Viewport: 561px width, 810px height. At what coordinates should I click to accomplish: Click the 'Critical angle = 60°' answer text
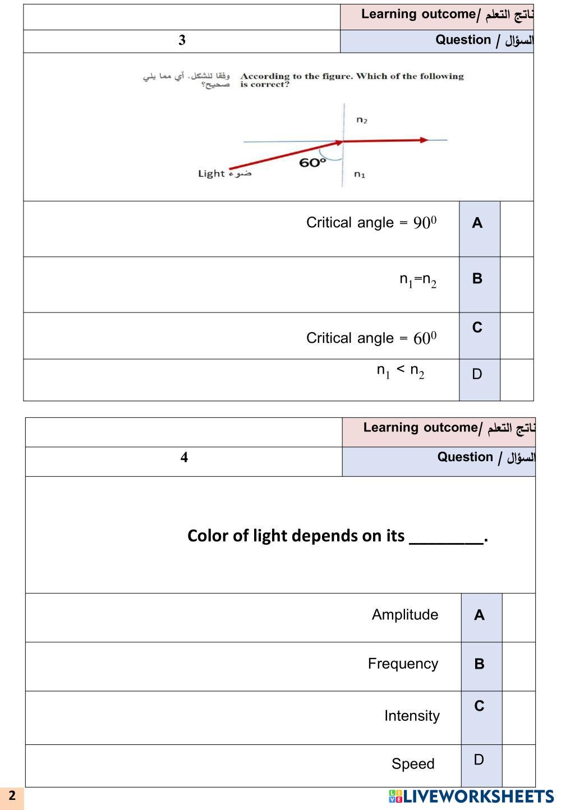tap(371, 338)
